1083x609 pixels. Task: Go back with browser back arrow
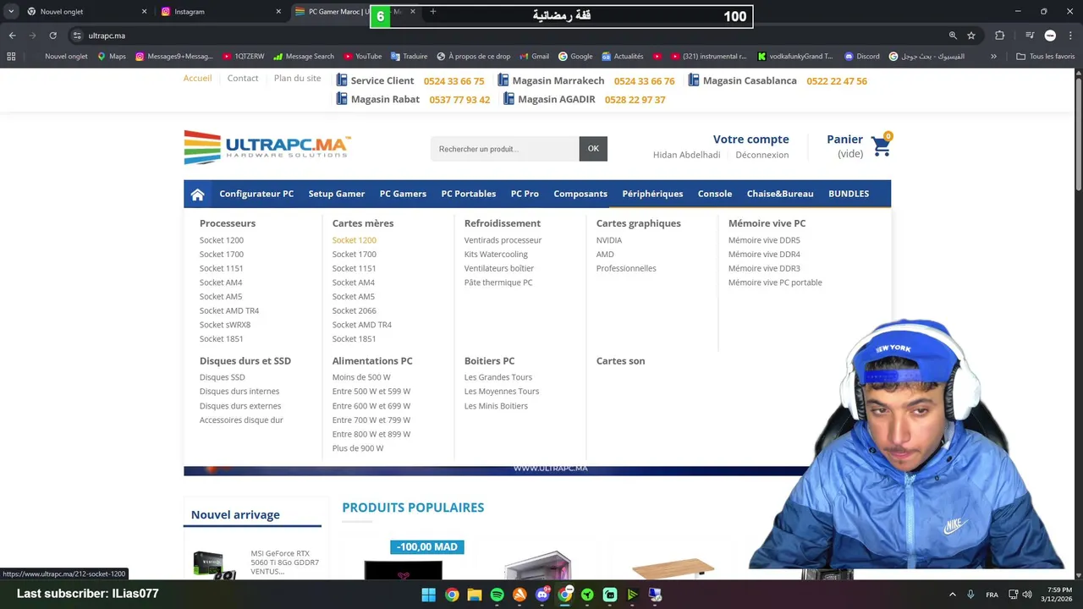(x=12, y=36)
